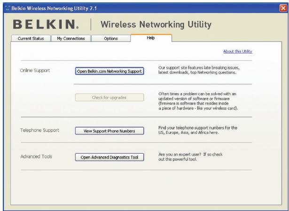Click the Telephone Support section label
This screenshot has width=289, height=211.
39,130
